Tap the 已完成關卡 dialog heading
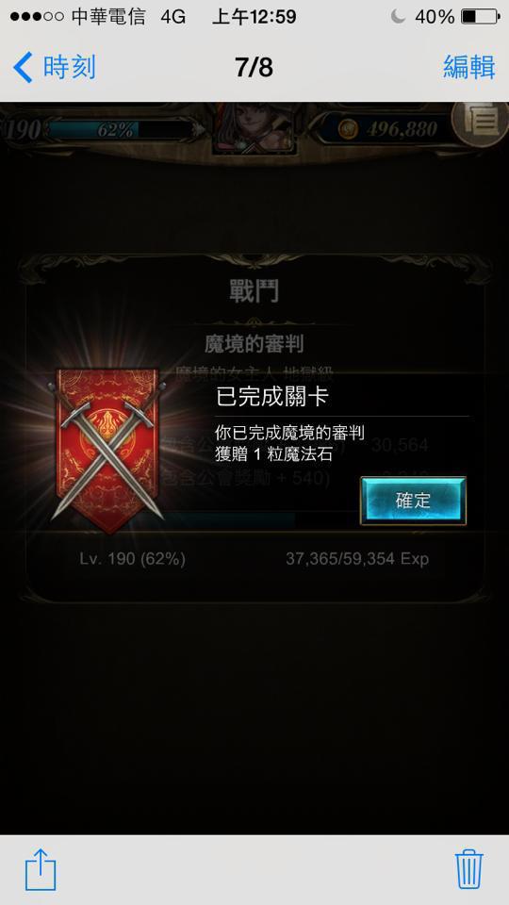Viewport: 509px width, 905px height. (x=271, y=398)
